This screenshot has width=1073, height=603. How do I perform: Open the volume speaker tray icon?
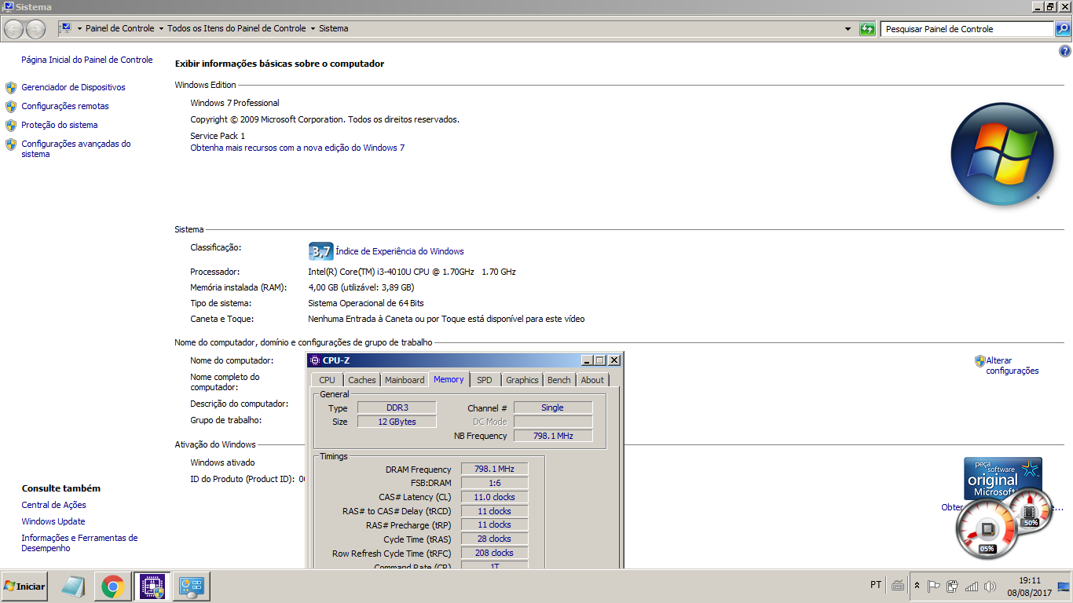990,586
